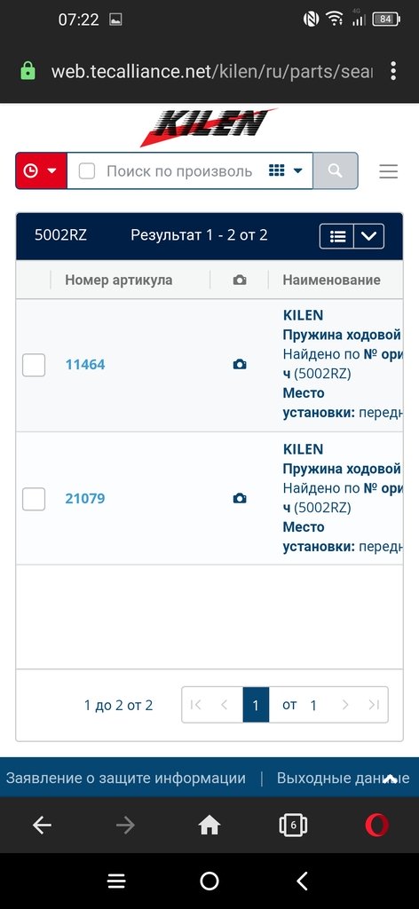
Task: Open article number 21079 link
Action: coord(85,499)
